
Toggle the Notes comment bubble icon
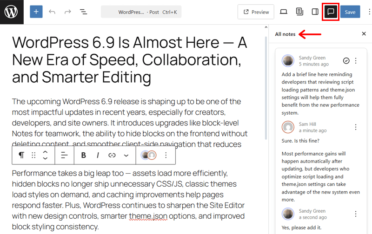(x=331, y=12)
